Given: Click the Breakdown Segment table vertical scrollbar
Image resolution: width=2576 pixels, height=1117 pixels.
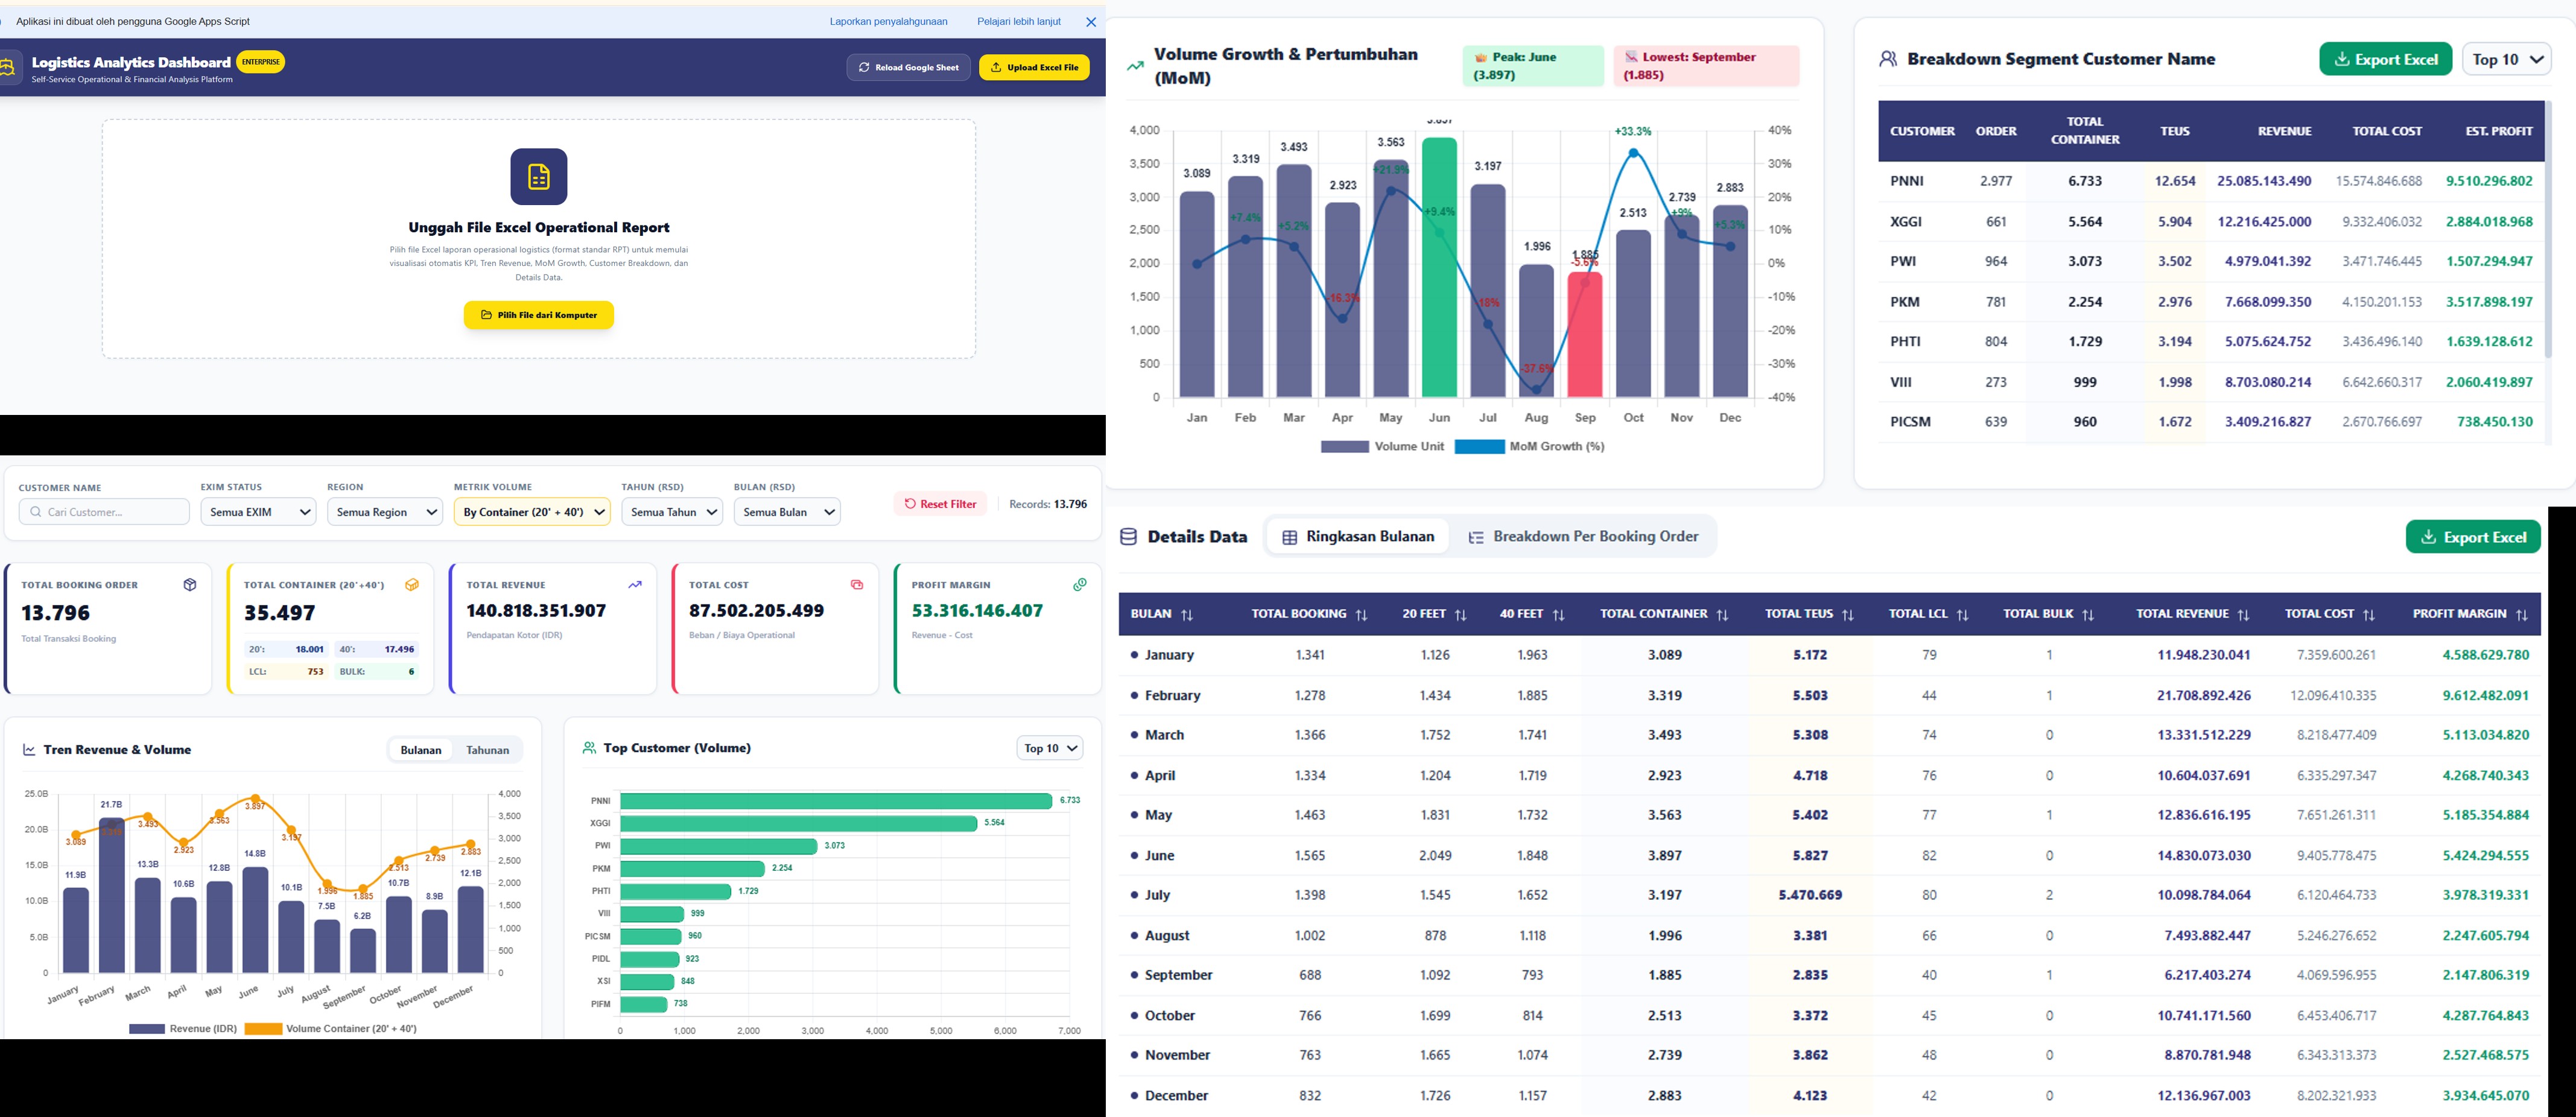Looking at the screenshot, I should tap(2548, 230).
